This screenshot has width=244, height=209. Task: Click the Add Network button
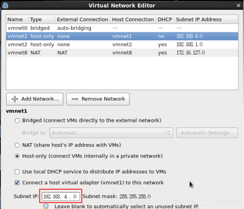click(x=35, y=99)
